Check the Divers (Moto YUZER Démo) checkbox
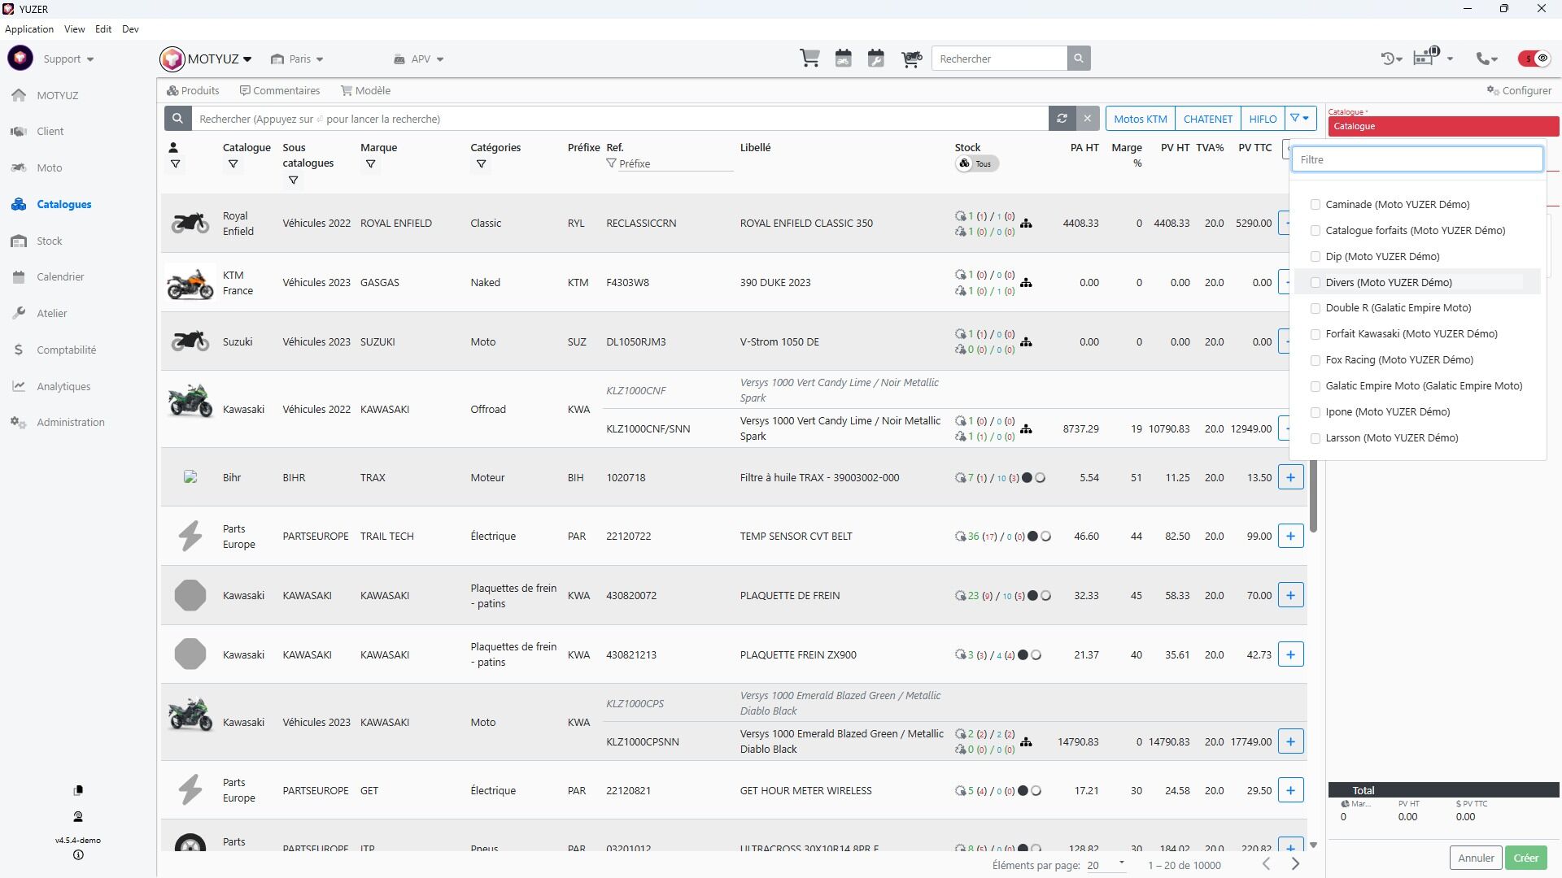This screenshot has height=878, width=1562. (1315, 283)
